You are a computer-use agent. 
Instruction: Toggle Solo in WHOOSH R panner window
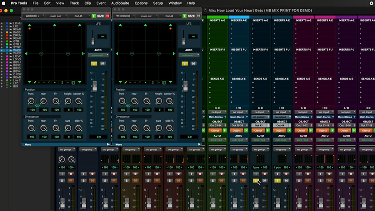pyautogui.click(x=184, y=63)
